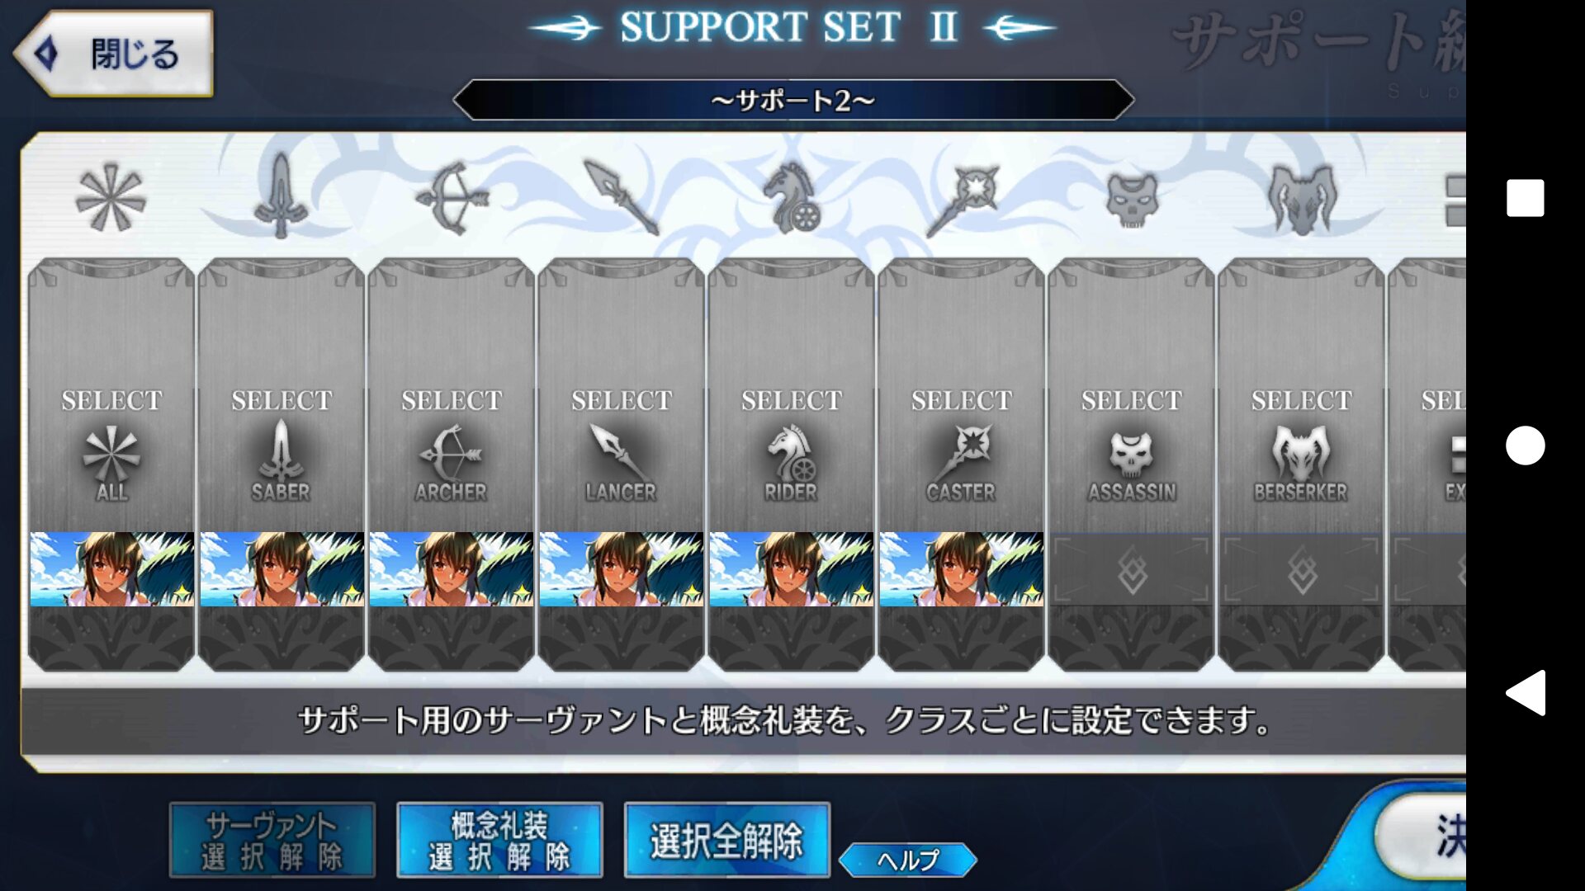Screen dimensions: 1585x891
Task: Select the Archer bow class icon at top
Action: tap(452, 198)
